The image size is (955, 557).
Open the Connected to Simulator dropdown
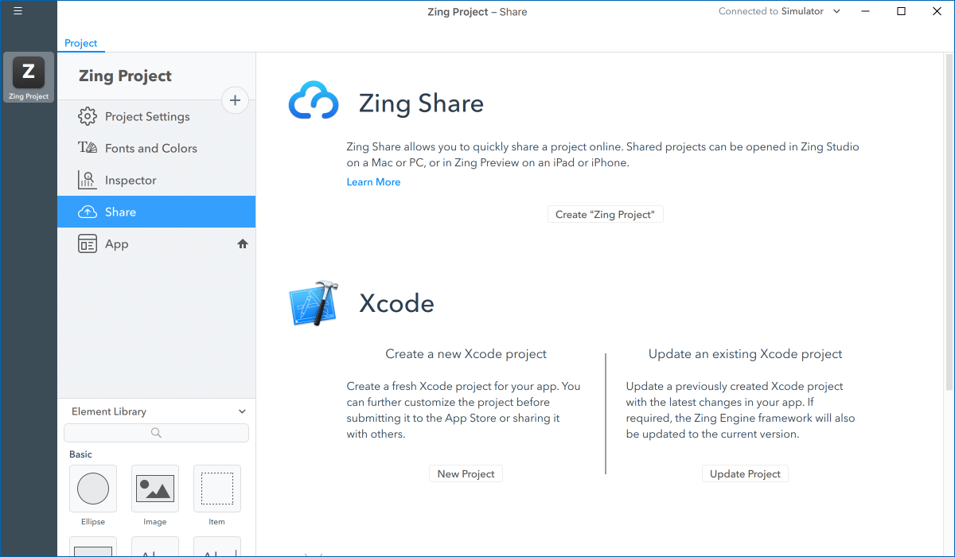coord(779,12)
